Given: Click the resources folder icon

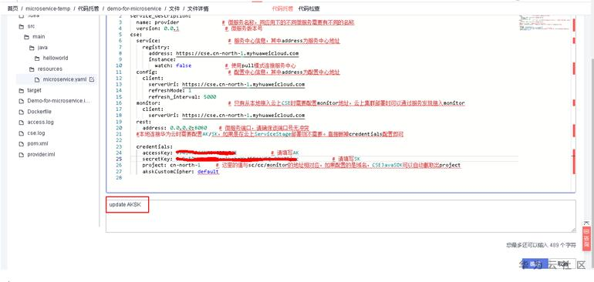Looking at the screenshot, I should pos(32,69).
